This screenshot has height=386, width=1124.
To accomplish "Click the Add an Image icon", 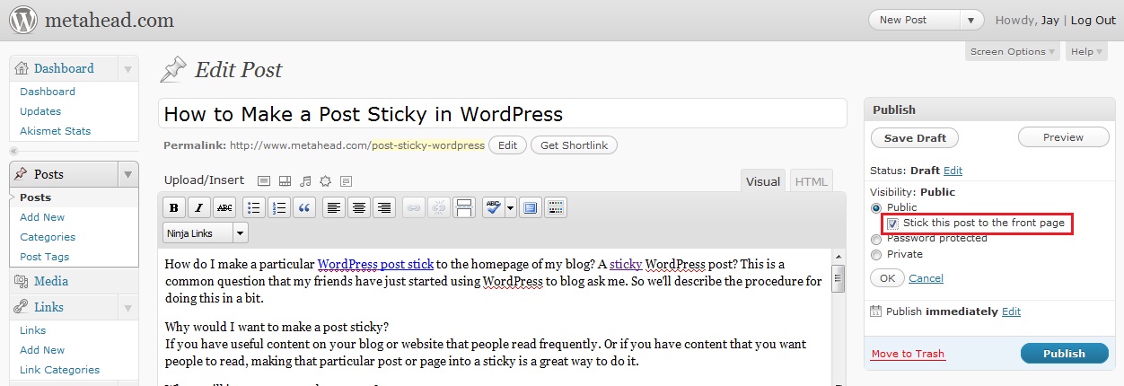I will coord(264,180).
